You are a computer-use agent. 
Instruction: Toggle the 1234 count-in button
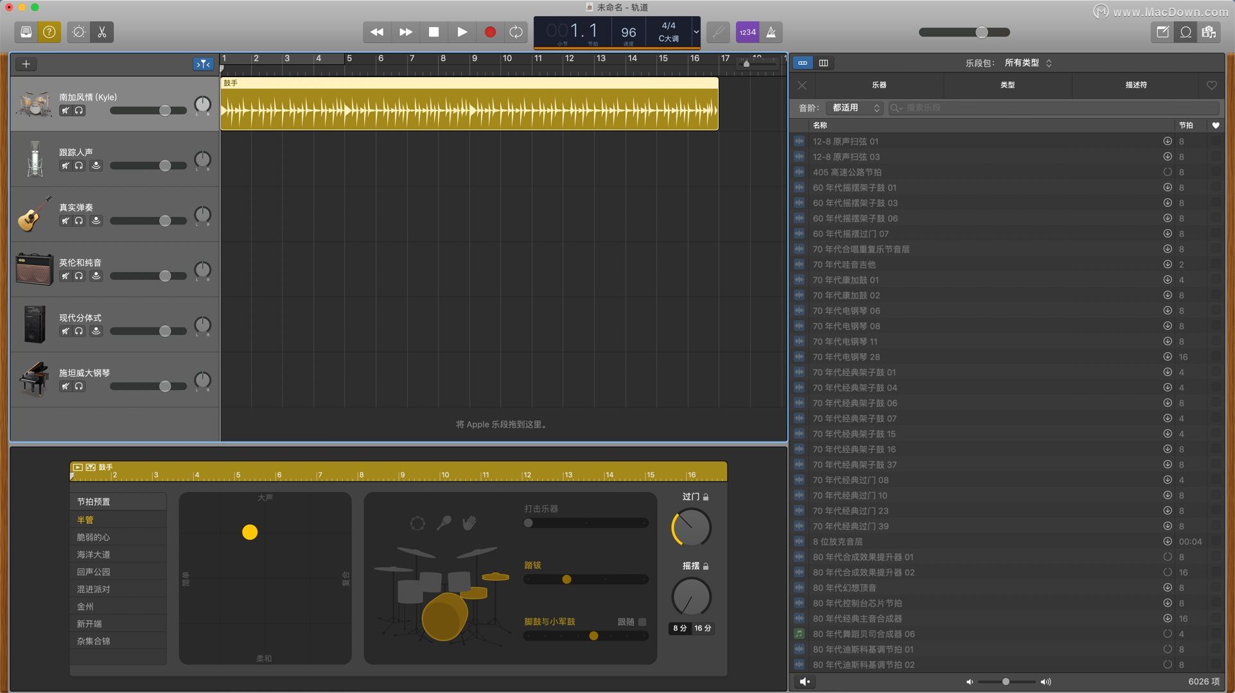[748, 32]
